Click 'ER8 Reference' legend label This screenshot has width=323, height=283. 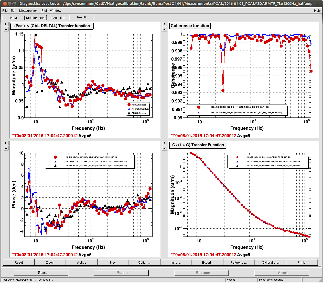(139, 113)
